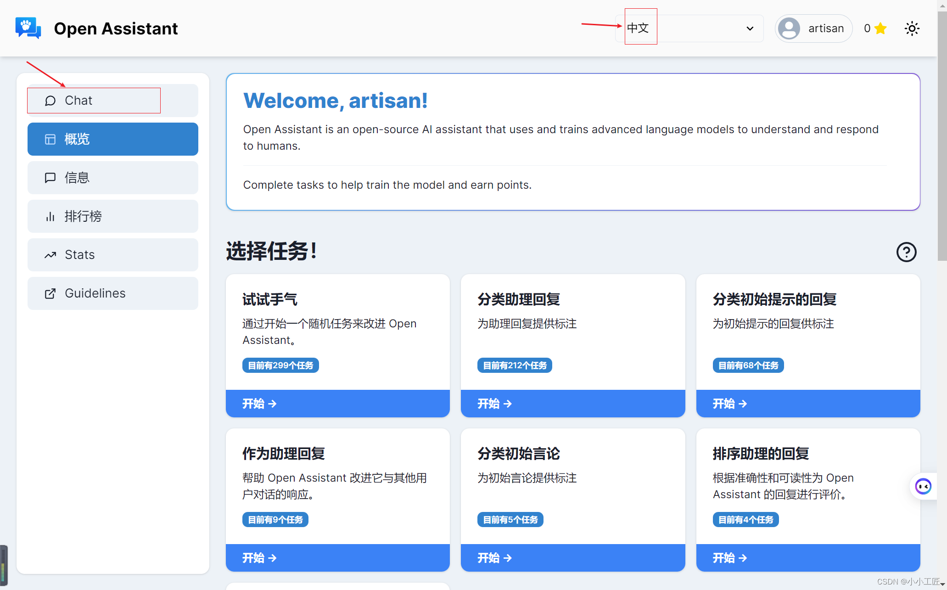Click the trending-arrow icon beside Stats
Viewport: 947px width, 590px height.
tap(50, 255)
